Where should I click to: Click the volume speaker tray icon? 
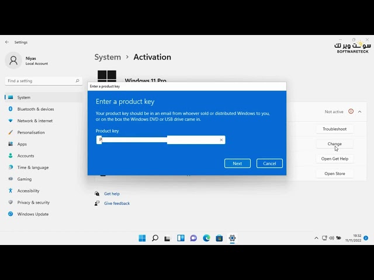[331, 238]
